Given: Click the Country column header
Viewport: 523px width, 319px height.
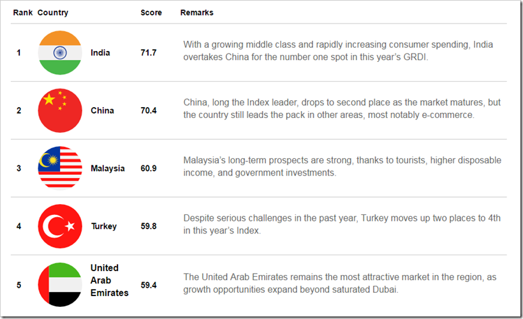Looking at the screenshot, I should click(53, 13).
